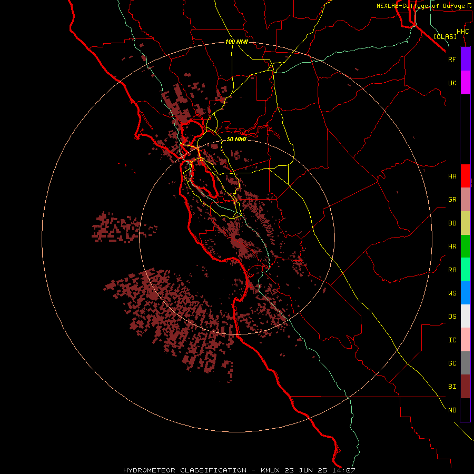The height and width of the screenshot is (474, 474).
Task: Click the ND legend label
Action: 452,410
